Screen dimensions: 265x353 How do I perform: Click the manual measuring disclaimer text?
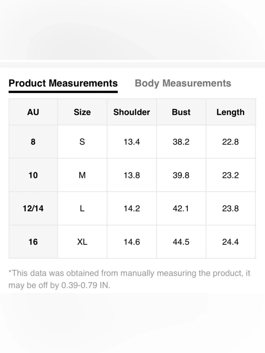[x=129, y=279]
